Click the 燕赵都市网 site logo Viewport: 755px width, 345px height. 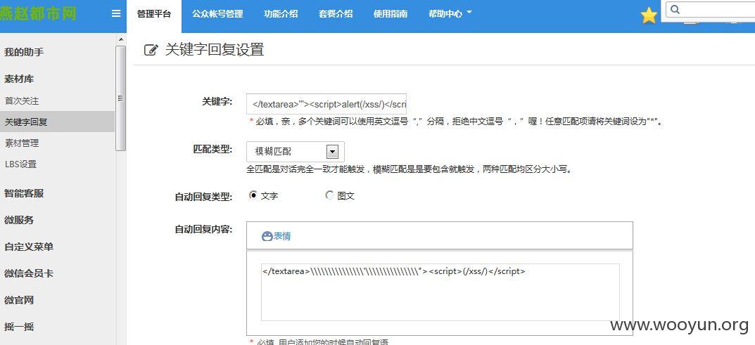pos(39,13)
